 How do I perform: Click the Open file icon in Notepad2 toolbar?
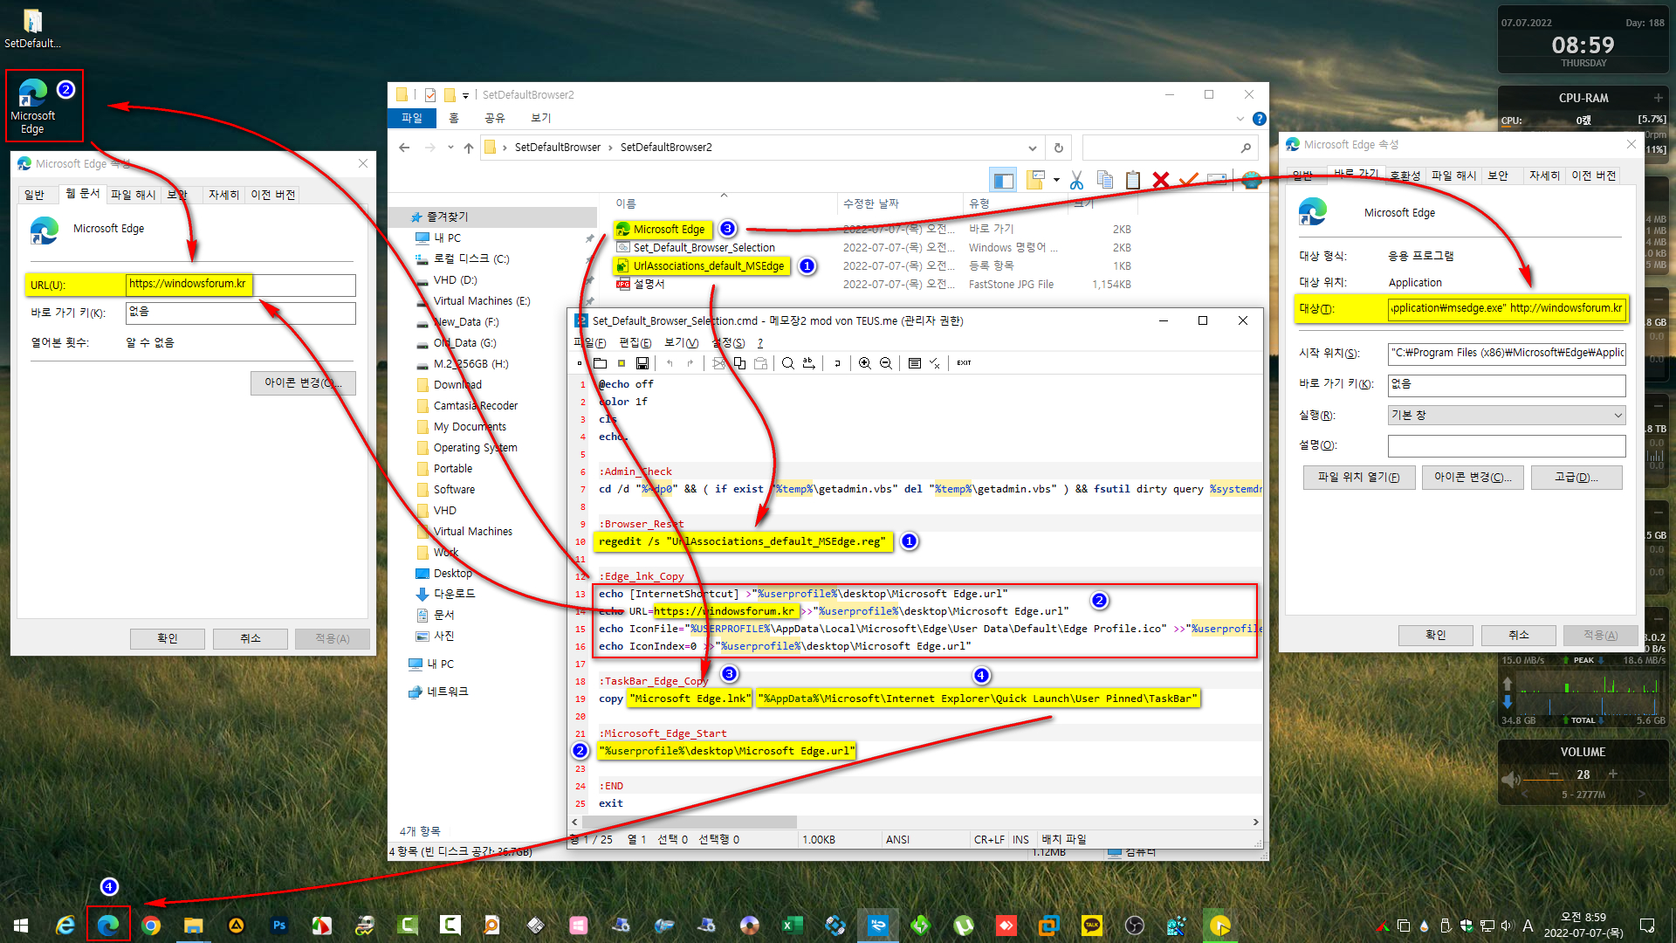coord(601,363)
